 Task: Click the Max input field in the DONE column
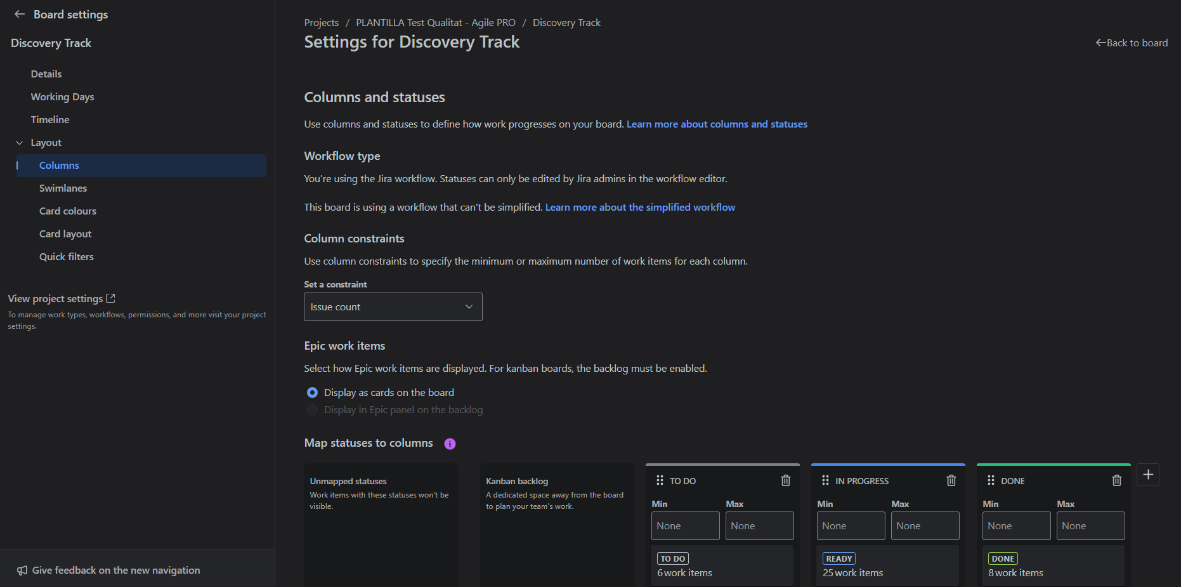tap(1090, 525)
